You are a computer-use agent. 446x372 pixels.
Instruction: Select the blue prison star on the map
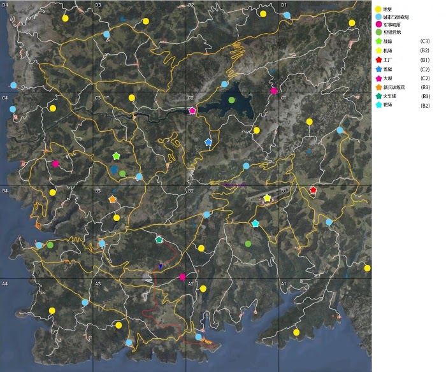tap(208, 142)
